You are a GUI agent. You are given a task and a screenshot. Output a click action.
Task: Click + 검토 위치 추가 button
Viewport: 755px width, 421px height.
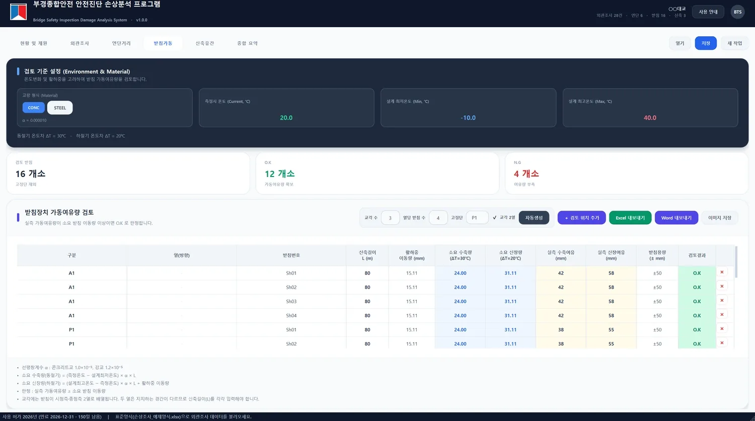pos(582,218)
